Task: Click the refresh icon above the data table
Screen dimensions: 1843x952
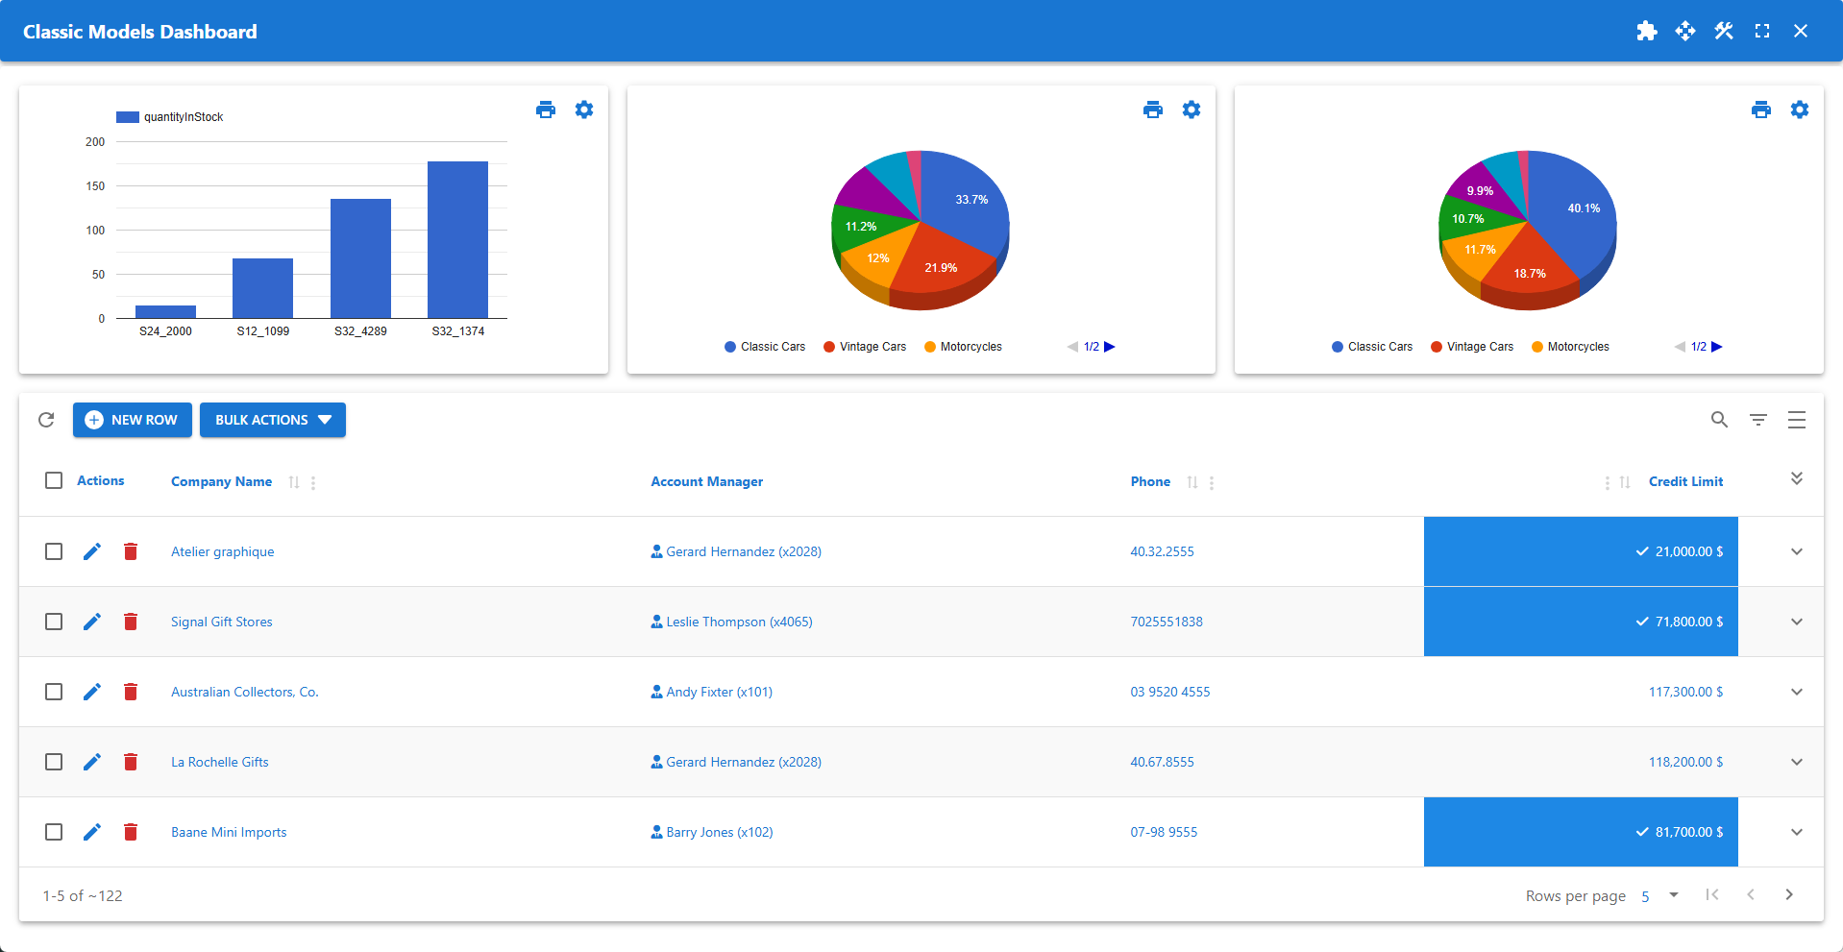Action: coord(45,420)
